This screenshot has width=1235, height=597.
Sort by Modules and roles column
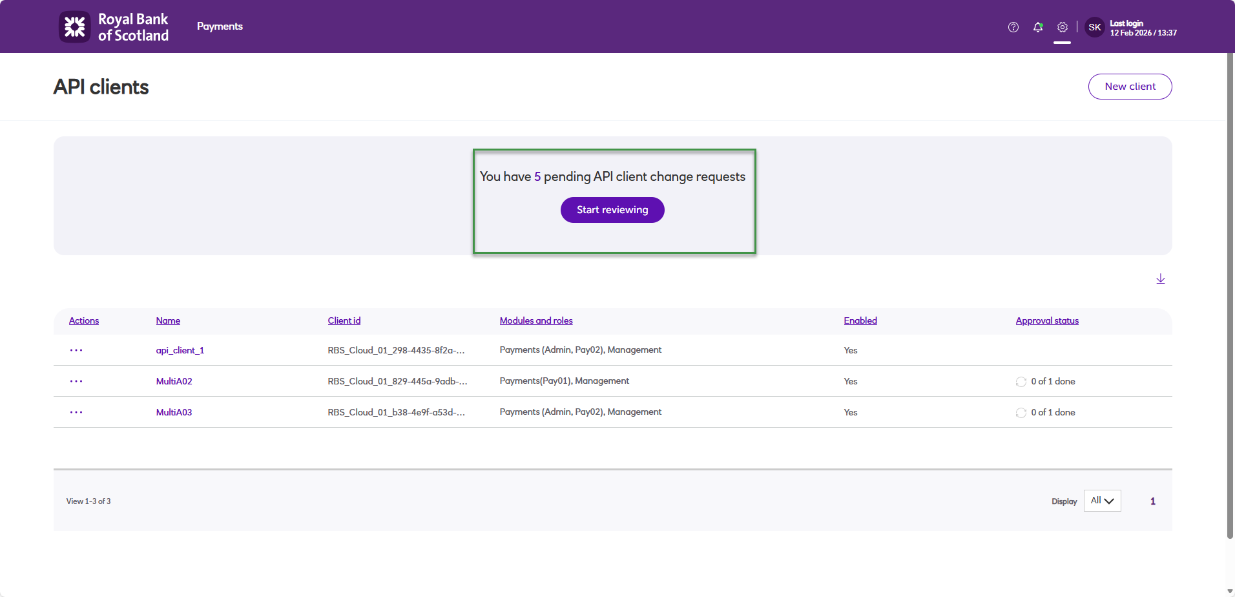point(536,320)
